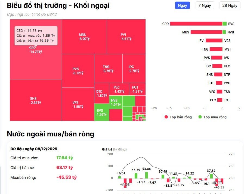Click the VFS cell in the treemap
This screenshot has height=194, width=244.
(78, 105)
